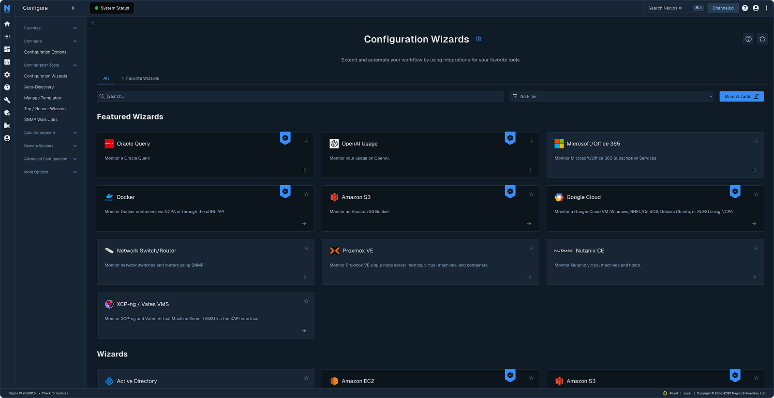Favorite the Featured Amazon S3 wizard star

tap(531, 194)
